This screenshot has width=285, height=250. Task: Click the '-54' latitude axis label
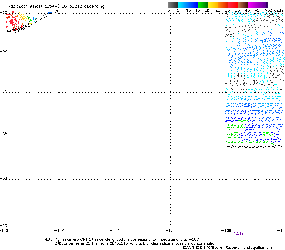pyautogui.click(x=3, y=91)
